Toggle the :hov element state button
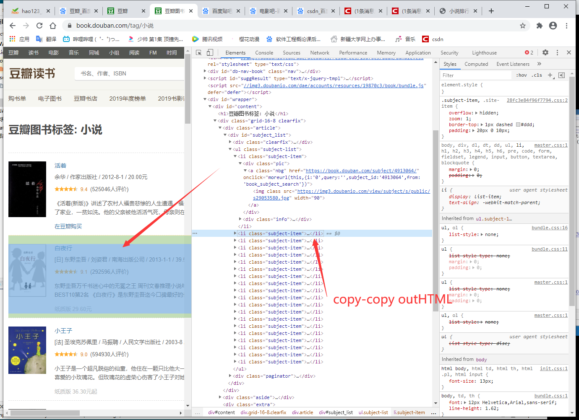579x420 pixels. pos(522,75)
